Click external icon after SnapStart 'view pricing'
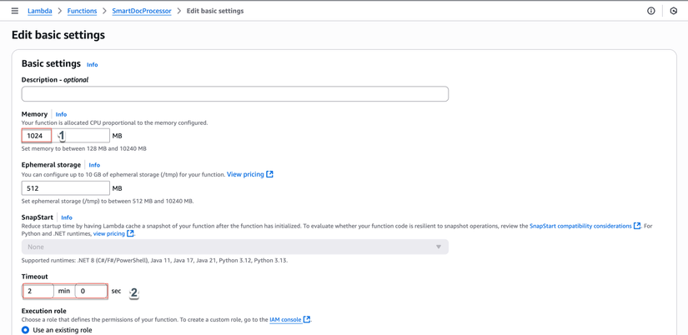Image resolution: width=688 pixels, height=335 pixels. tap(130, 234)
